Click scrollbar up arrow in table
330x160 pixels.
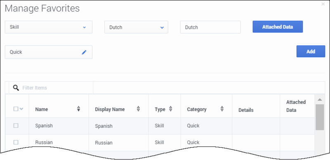pyautogui.click(x=320, y=99)
